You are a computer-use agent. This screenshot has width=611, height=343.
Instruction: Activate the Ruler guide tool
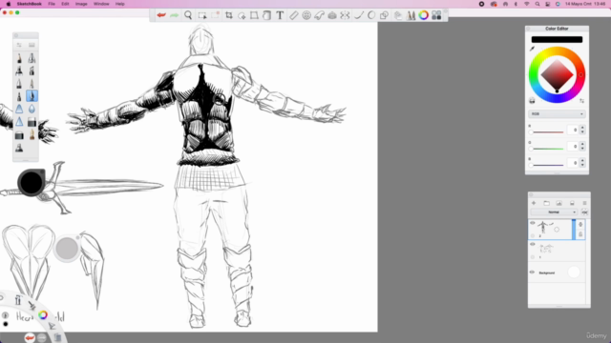click(x=293, y=15)
